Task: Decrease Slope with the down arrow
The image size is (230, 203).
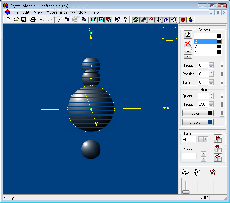Action: (203, 159)
